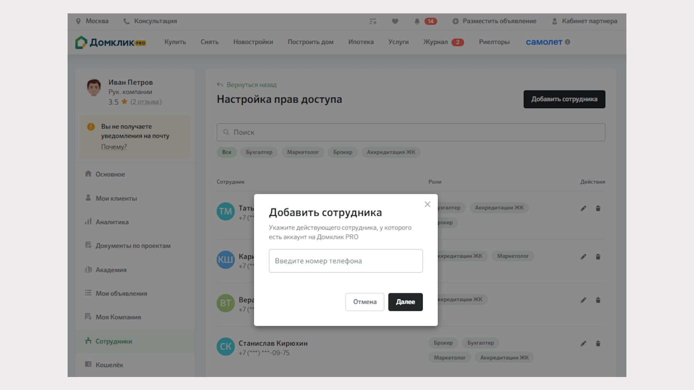694x390 pixels.
Task: Click Иван Петров avatar picture
Action: [x=94, y=88]
